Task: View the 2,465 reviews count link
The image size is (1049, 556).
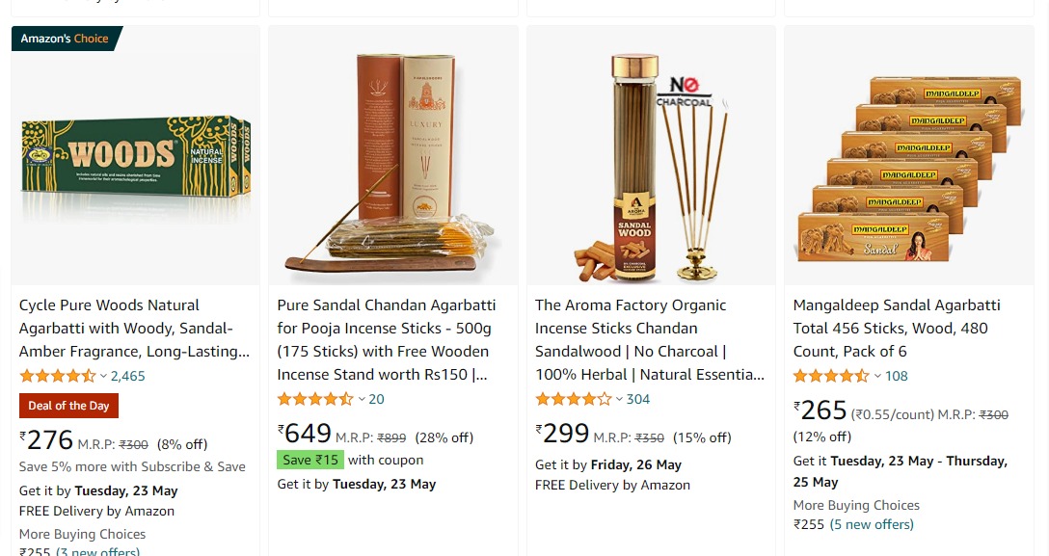Action: coord(128,376)
